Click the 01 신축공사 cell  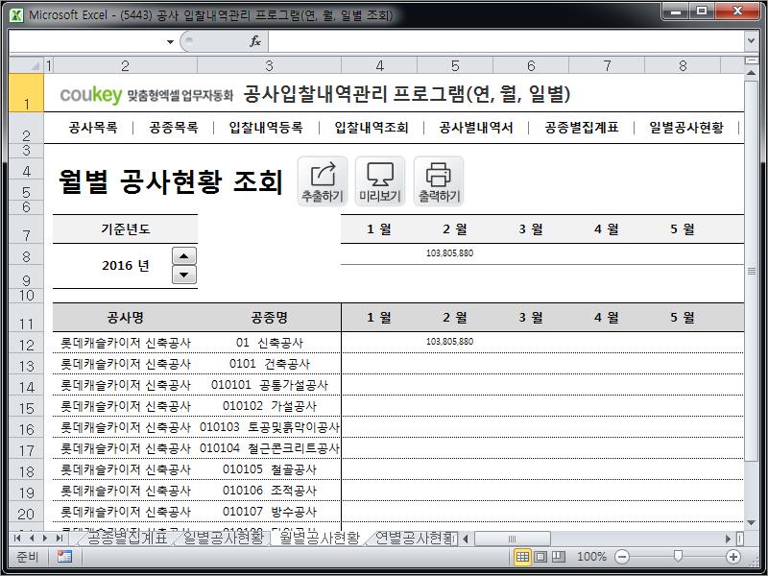click(269, 343)
